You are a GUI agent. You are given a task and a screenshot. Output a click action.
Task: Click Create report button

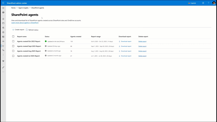point(18,30)
